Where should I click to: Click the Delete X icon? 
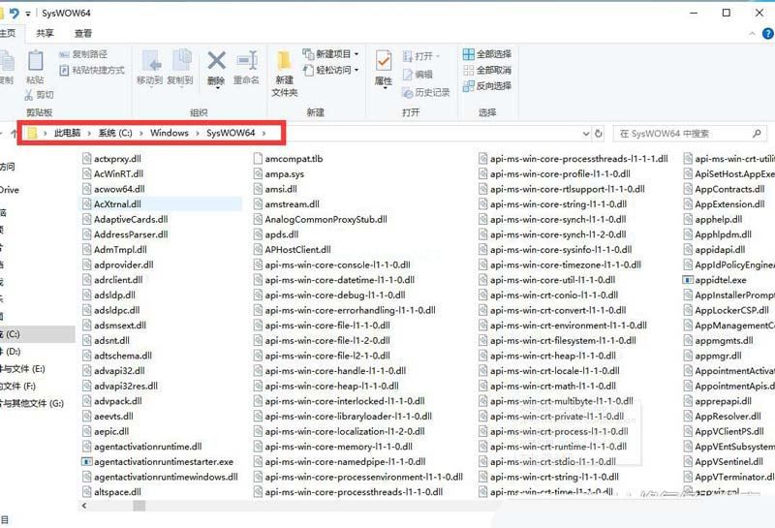(x=216, y=61)
